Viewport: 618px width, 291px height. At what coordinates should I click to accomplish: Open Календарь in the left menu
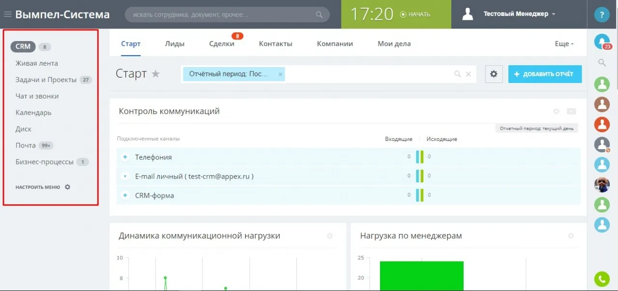pos(33,112)
